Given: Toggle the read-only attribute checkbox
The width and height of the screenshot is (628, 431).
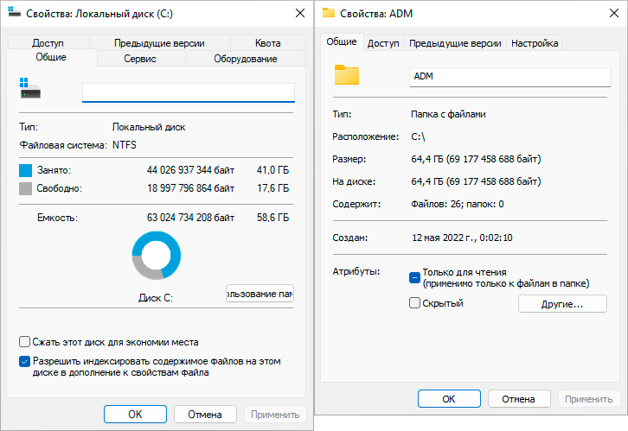Looking at the screenshot, I should pos(414,277).
